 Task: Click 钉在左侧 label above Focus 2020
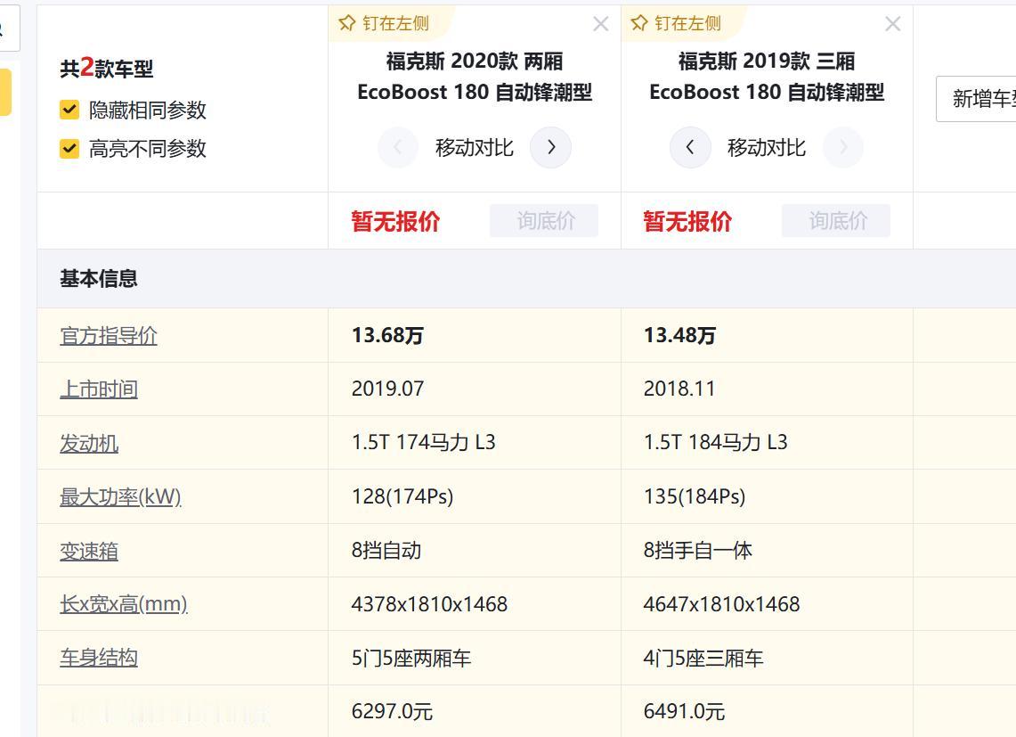pos(396,23)
